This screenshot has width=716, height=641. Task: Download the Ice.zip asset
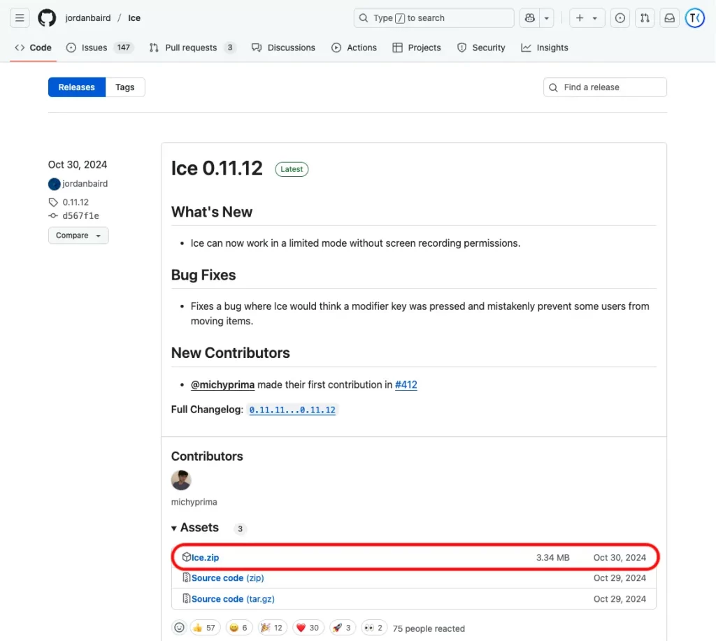205,557
